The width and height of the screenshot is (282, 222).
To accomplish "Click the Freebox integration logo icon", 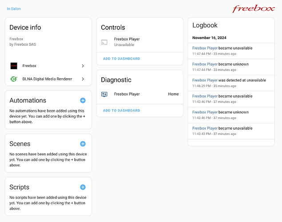I will pyautogui.click(x=14, y=66).
